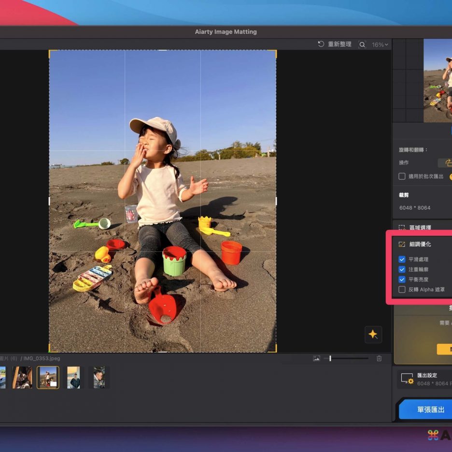Select the 區域選擇 area selection tool
This screenshot has width=452, height=452.
click(402, 227)
